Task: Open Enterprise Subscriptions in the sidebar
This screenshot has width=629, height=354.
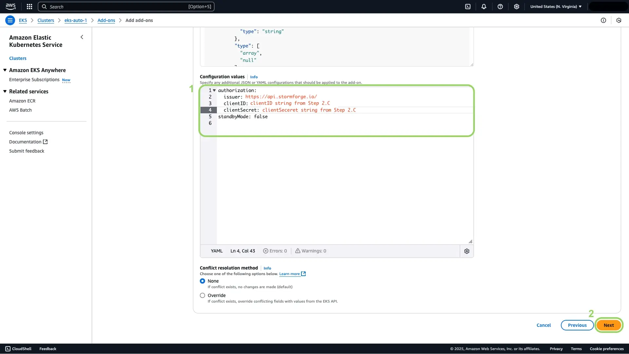Action: 34,80
